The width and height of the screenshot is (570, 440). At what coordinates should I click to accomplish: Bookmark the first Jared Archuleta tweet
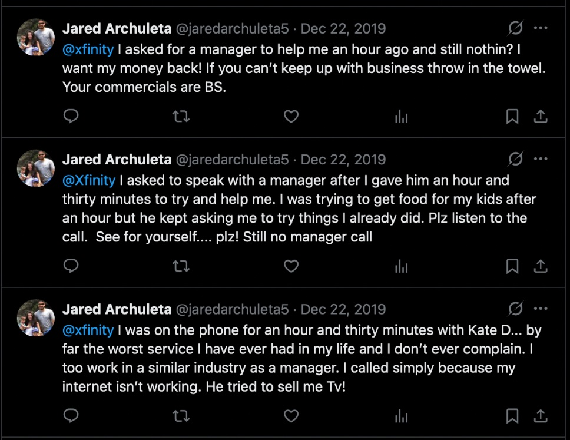point(512,117)
